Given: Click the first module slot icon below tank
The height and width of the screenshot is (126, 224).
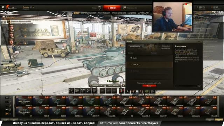Looking at the screenshot, I should (71, 91).
